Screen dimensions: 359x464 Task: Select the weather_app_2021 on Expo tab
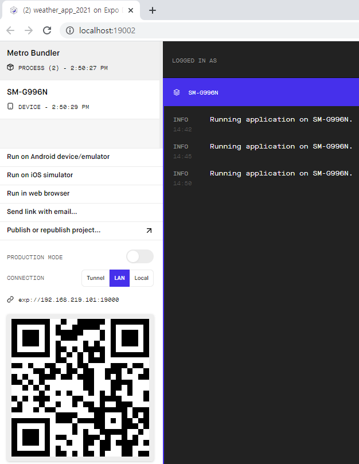(x=71, y=10)
